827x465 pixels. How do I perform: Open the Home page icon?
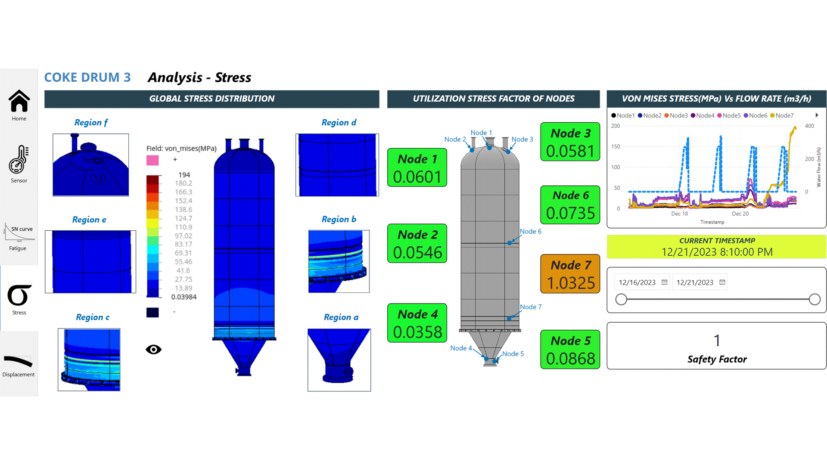[19, 102]
